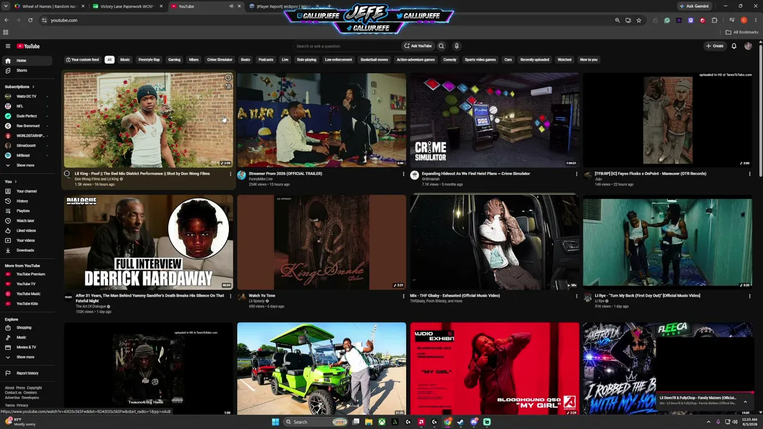Open the Windows Start menu
The height and width of the screenshot is (429, 763).
pyautogui.click(x=275, y=422)
